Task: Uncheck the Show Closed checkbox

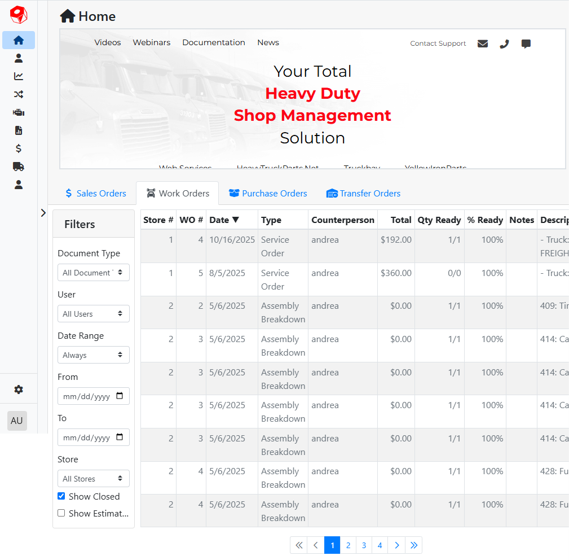Action: pos(61,496)
